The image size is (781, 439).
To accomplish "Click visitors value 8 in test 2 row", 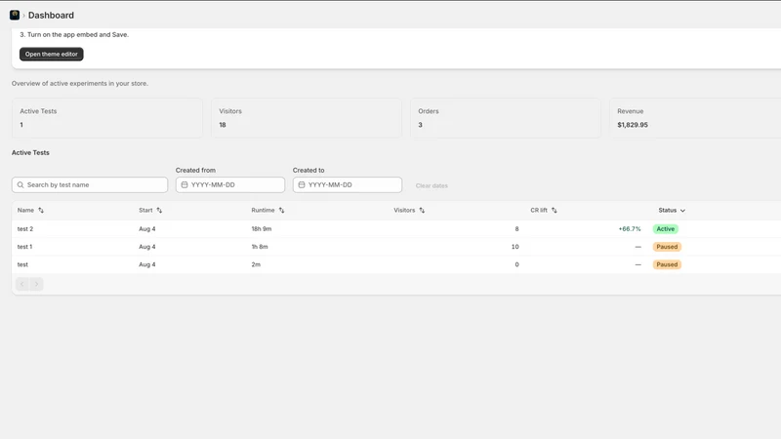I will (x=516, y=229).
